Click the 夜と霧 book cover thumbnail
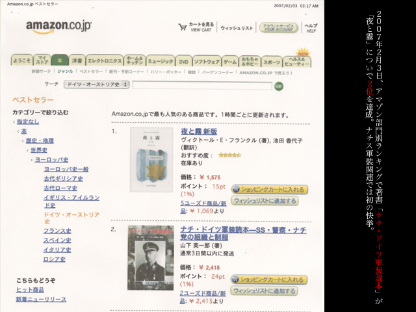Screen dimensions: 416x312 point(151,160)
